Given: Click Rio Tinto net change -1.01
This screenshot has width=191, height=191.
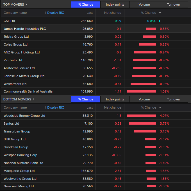Looking at the screenshot, I should [117, 60].
